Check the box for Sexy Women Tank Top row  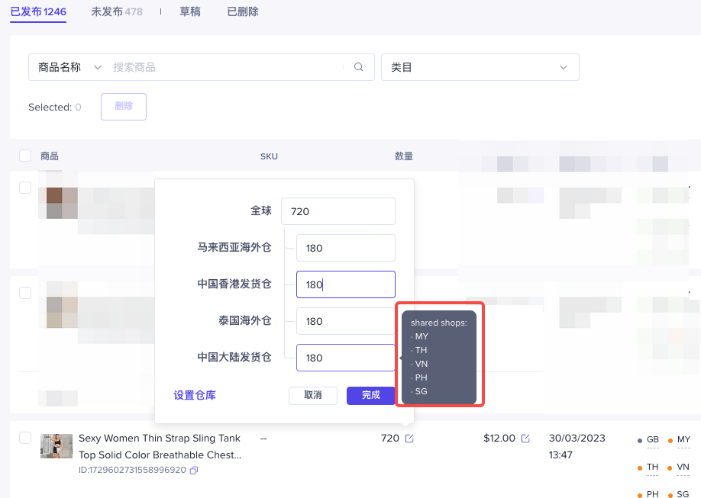click(25, 438)
